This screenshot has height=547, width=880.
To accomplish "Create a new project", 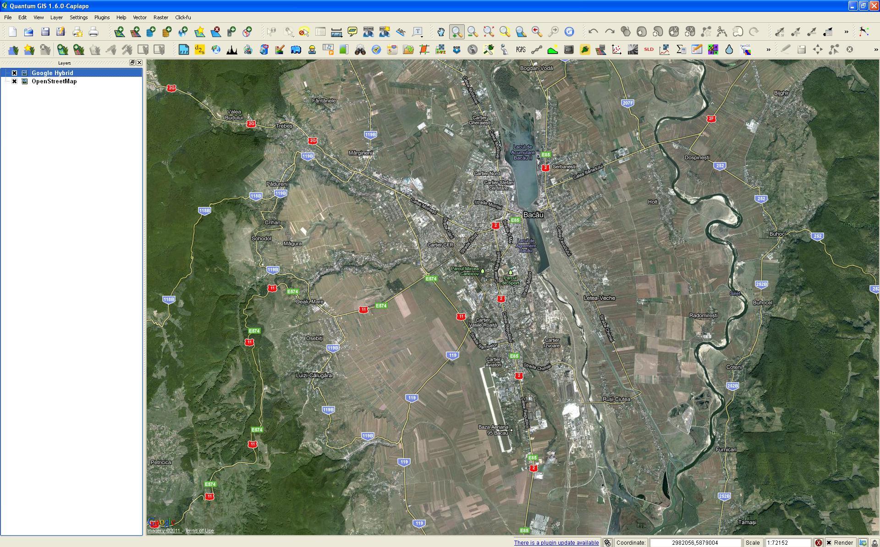I will (x=13, y=32).
